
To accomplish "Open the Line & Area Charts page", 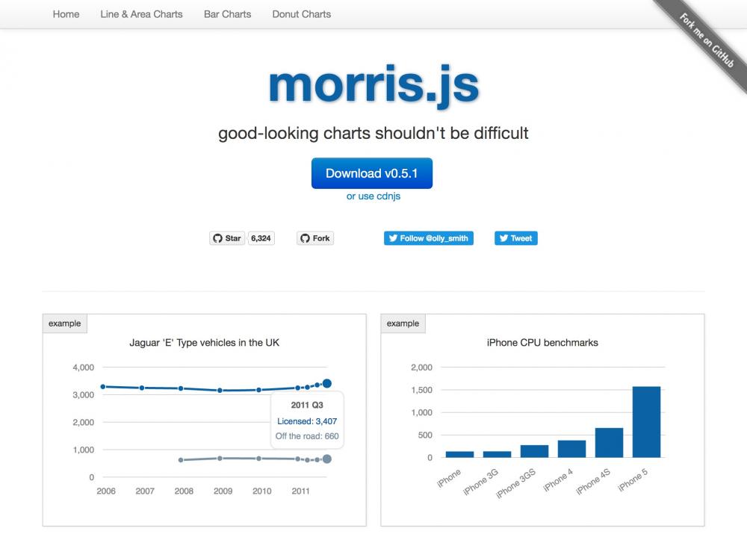I will (141, 14).
